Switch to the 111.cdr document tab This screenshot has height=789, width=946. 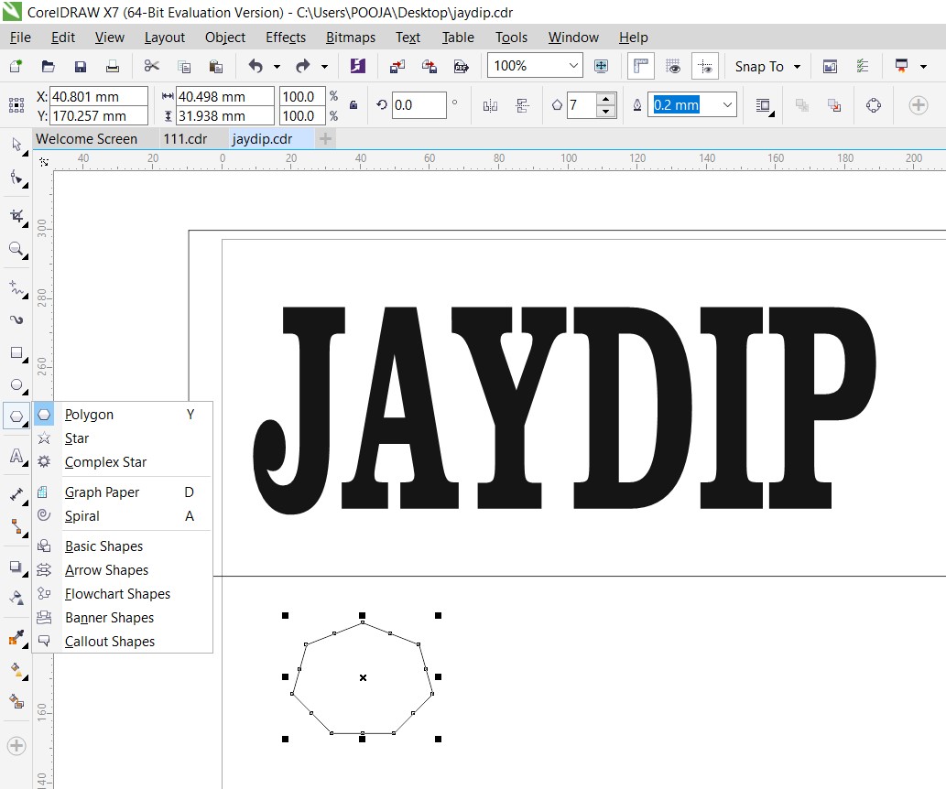185,139
